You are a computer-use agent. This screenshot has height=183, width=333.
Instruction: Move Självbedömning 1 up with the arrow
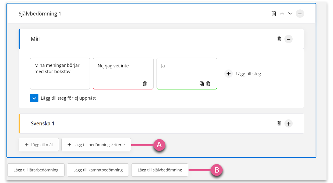coord(282,13)
